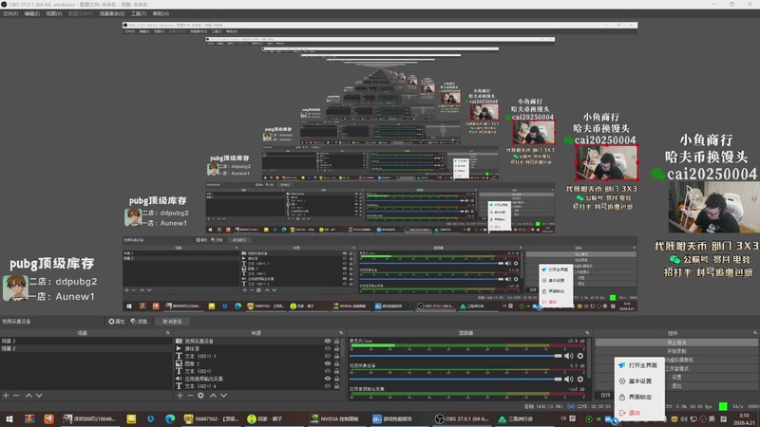Move the source up with arrow
Screen dimensions: 760x427
pos(213,396)
